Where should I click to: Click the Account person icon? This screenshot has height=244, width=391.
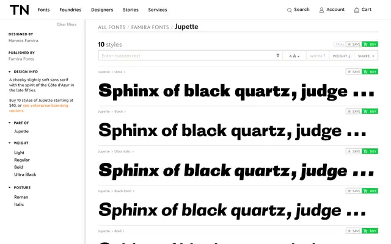coord(322,10)
